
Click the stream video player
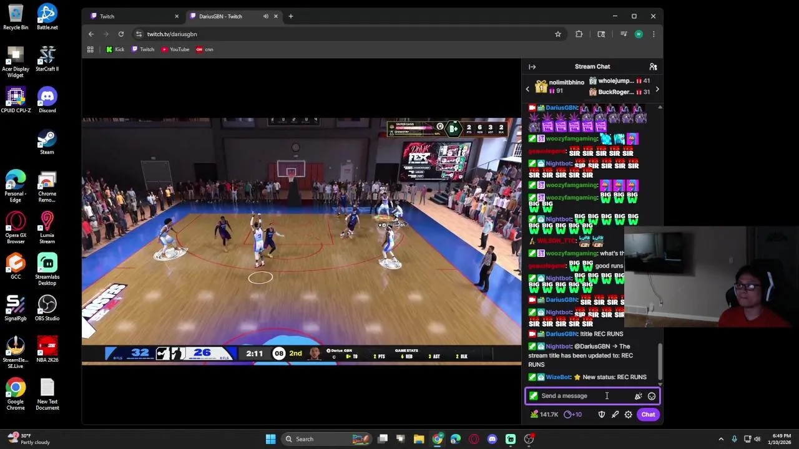(x=301, y=240)
